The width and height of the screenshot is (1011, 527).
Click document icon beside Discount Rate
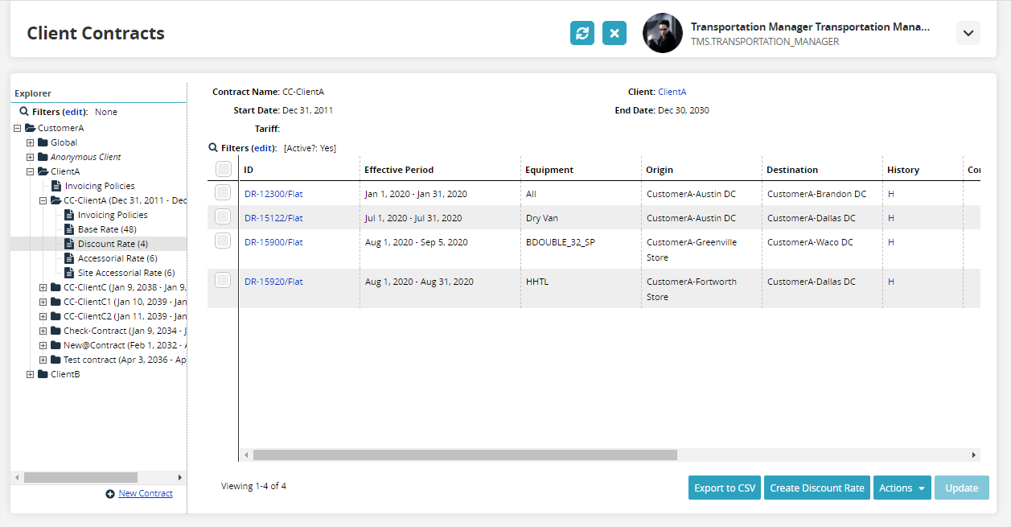(x=69, y=244)
